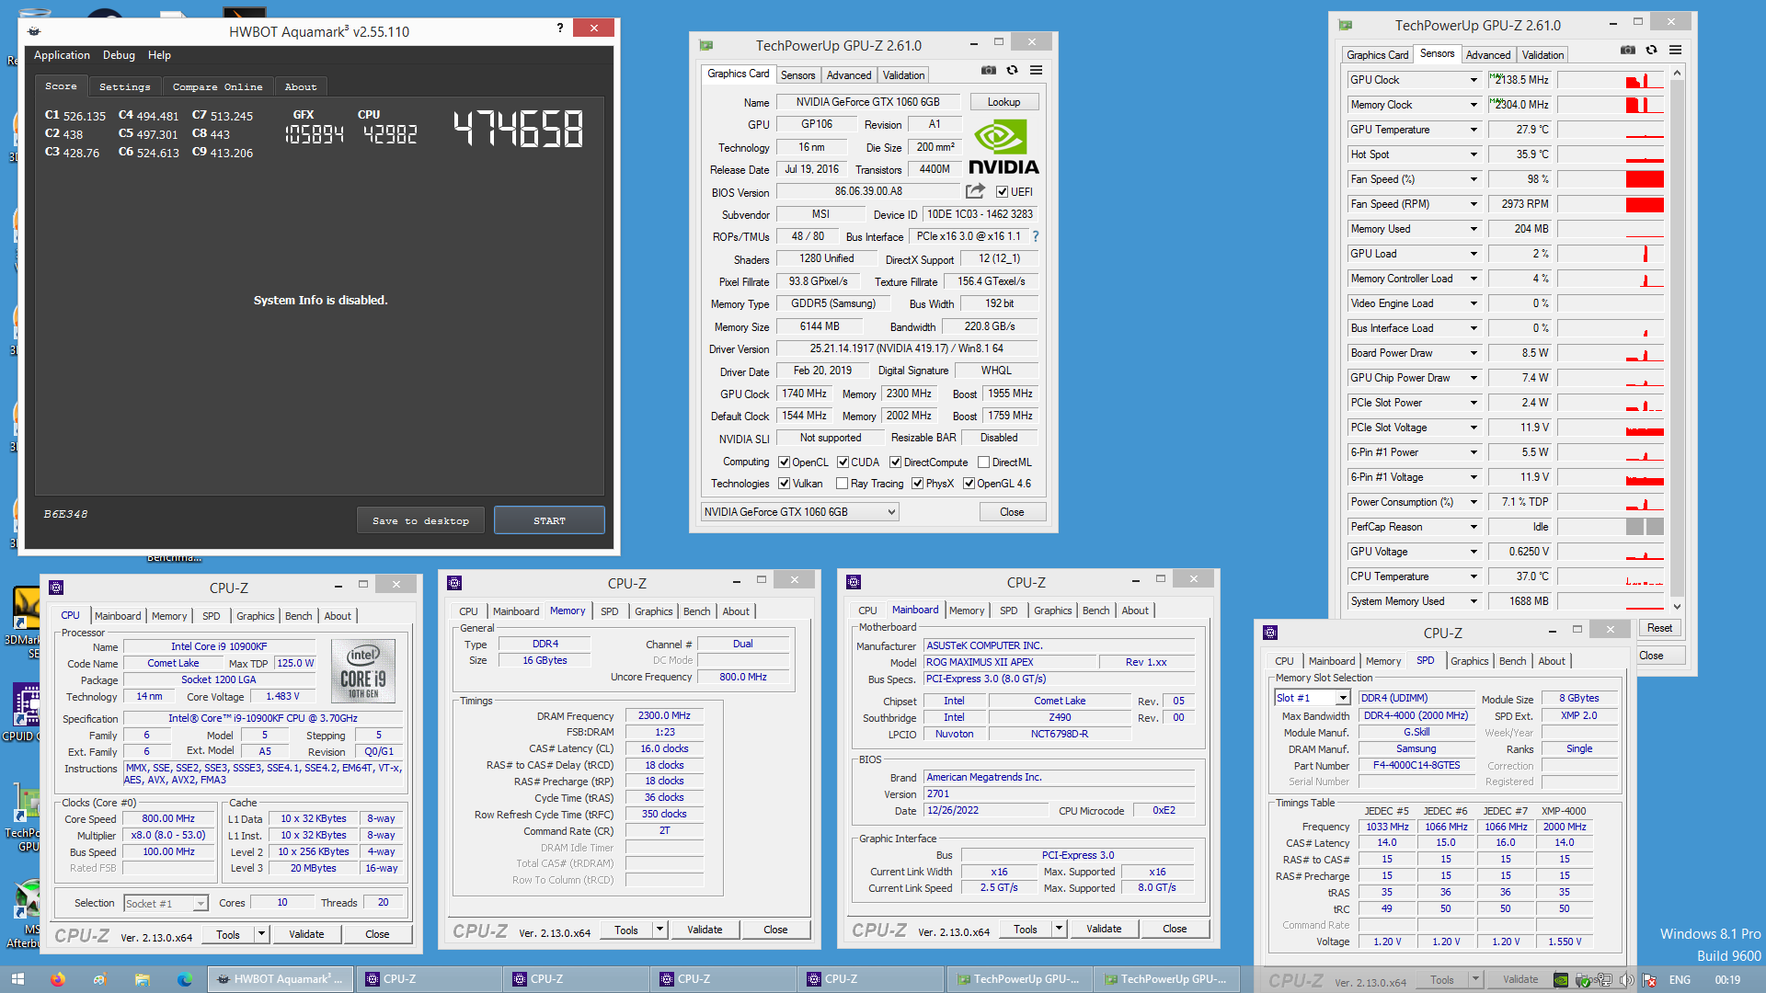Click the volume speaker icon in system tray
The width and height of the screenshot is (1766, 993).
pyautogui.click(x=1626, y=980)
